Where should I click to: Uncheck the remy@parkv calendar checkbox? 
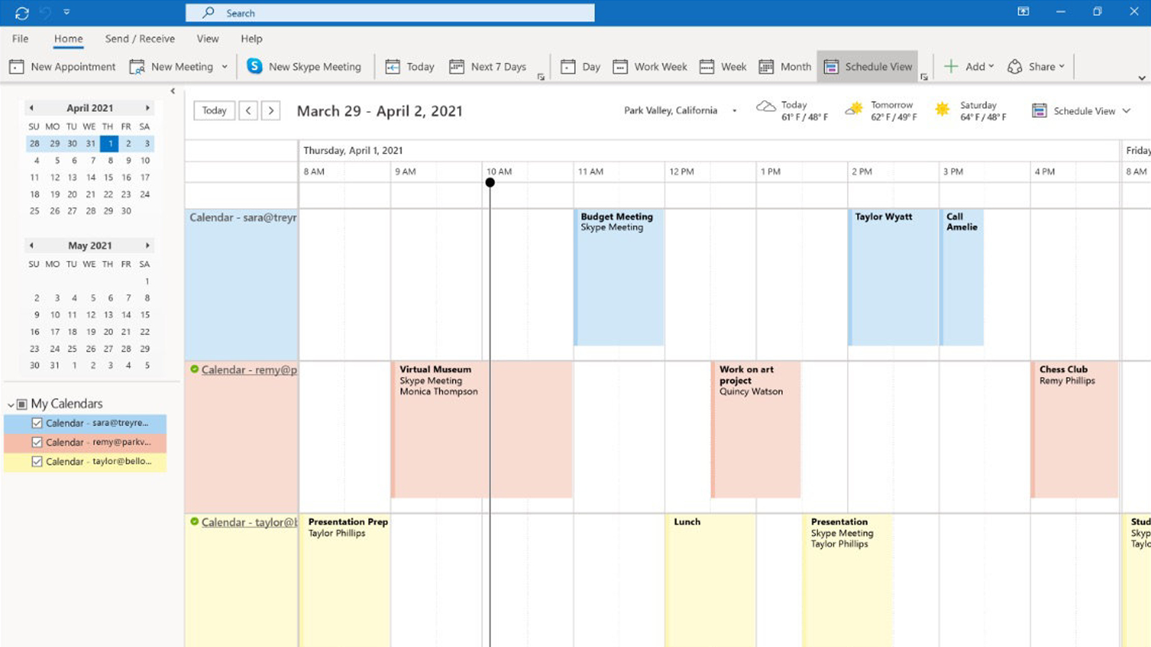(37, 442)
